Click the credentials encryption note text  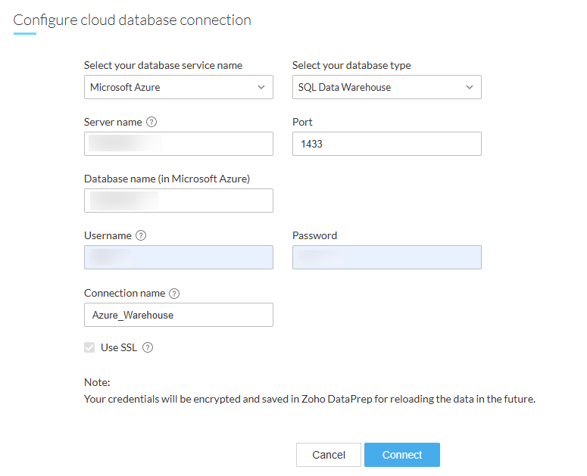click(x=309, y=400)
